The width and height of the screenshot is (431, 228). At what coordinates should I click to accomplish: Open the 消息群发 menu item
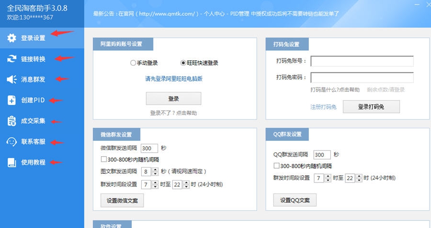pos(42,80)
